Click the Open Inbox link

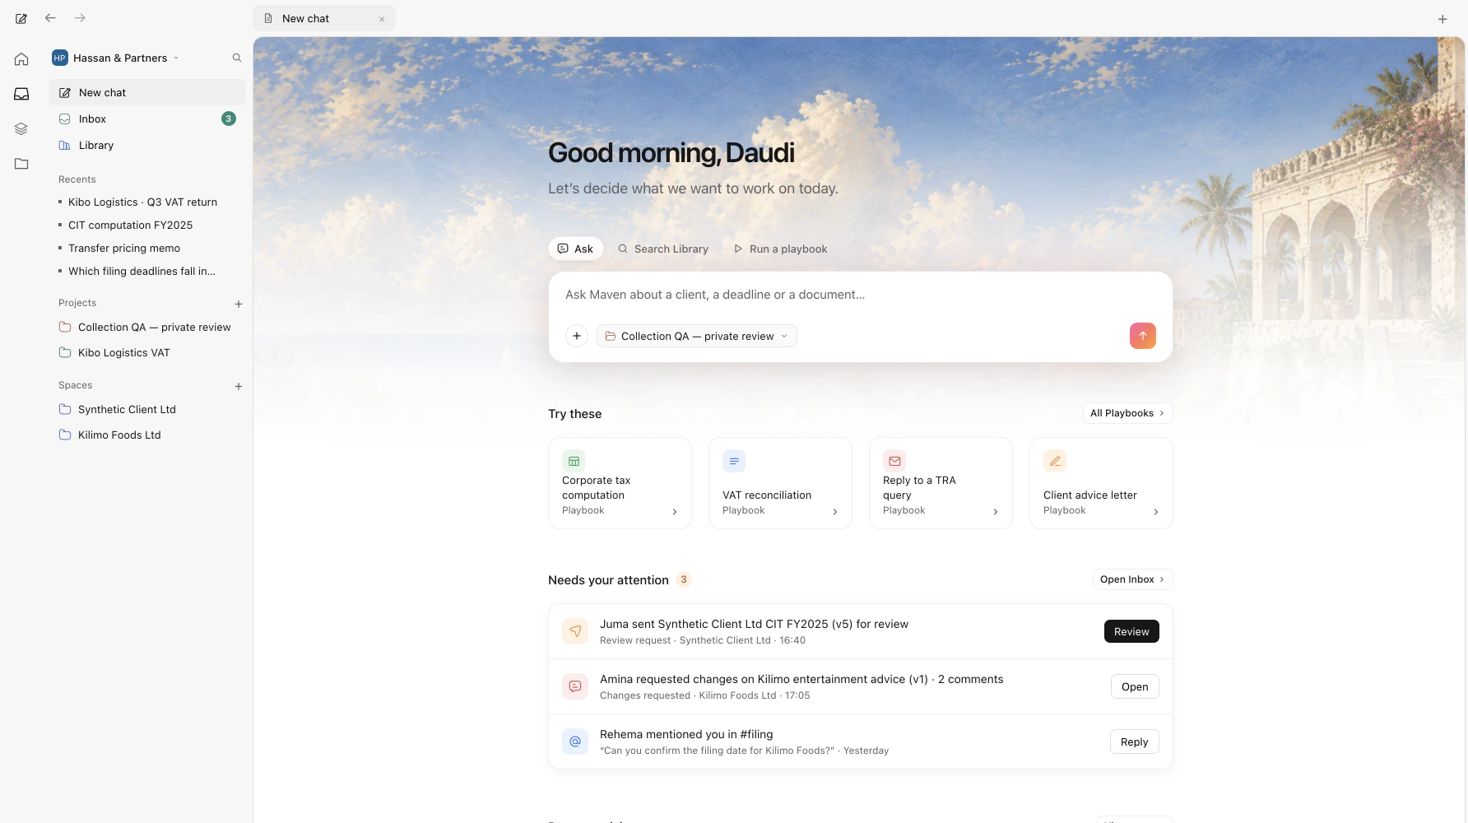pyautogui.click(x=1132, y=579)
